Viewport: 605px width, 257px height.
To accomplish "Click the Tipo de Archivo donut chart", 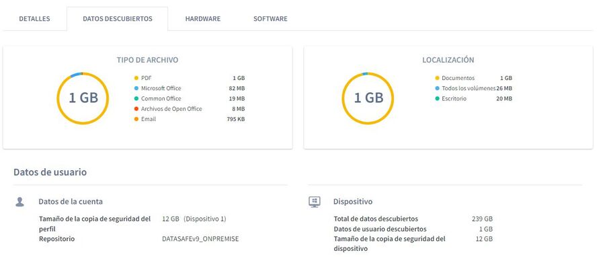I will [83, 98].
